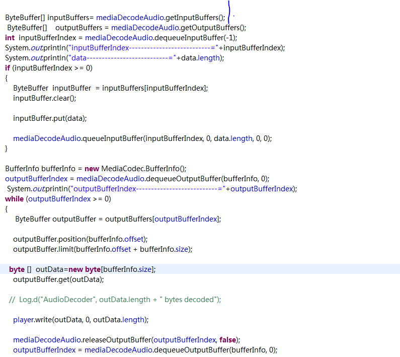Click the 'while (outputBufferIndex >= 0)' line
This screenshot has width=400, height=357.
[x=58, y=199]
